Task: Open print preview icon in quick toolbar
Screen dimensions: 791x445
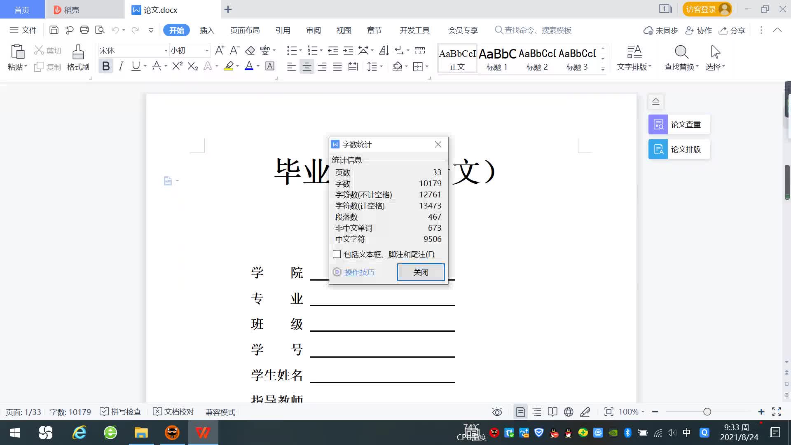Action: click(100, 30)
